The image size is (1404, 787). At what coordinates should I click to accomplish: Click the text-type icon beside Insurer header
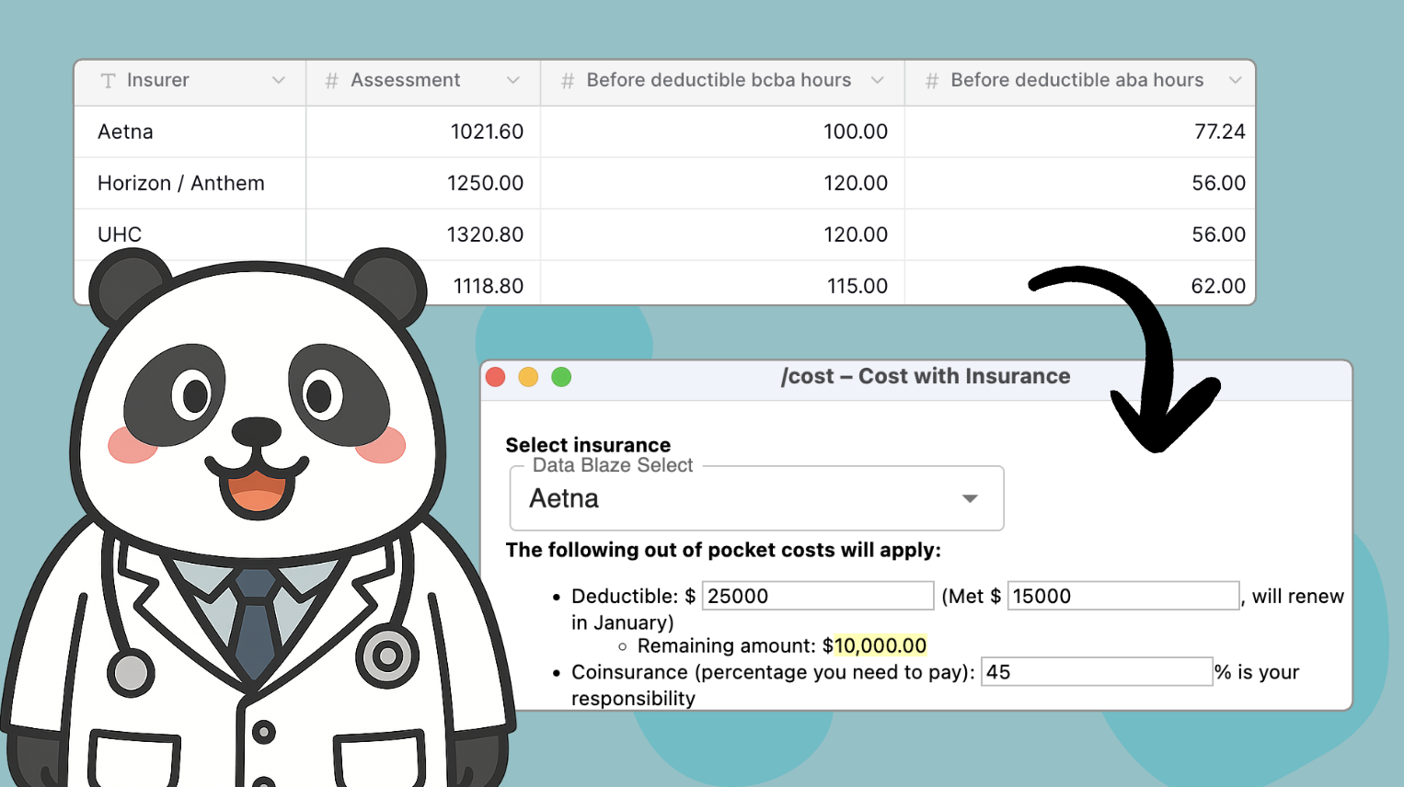108,81
